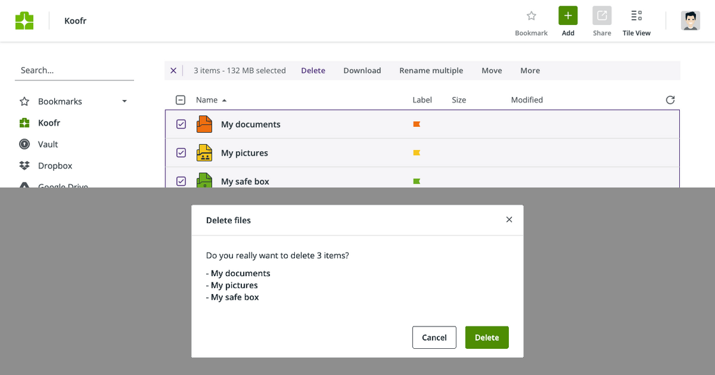Viewport: 715px width, 375px height.
Task: Clear the selection with the X icon
Action: (x=173, y=71)
